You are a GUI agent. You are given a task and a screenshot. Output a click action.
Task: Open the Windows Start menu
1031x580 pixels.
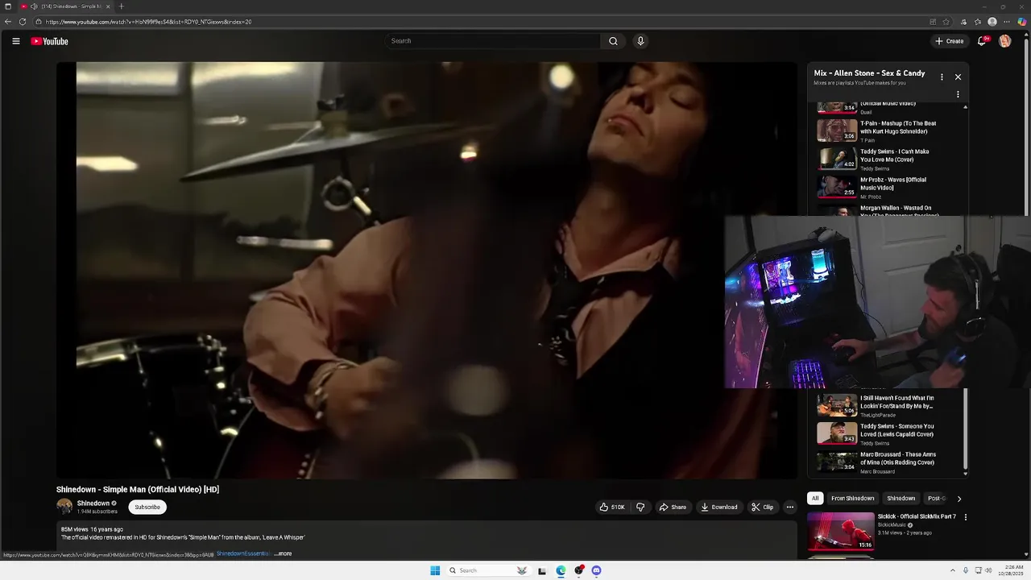click(435, 570)
